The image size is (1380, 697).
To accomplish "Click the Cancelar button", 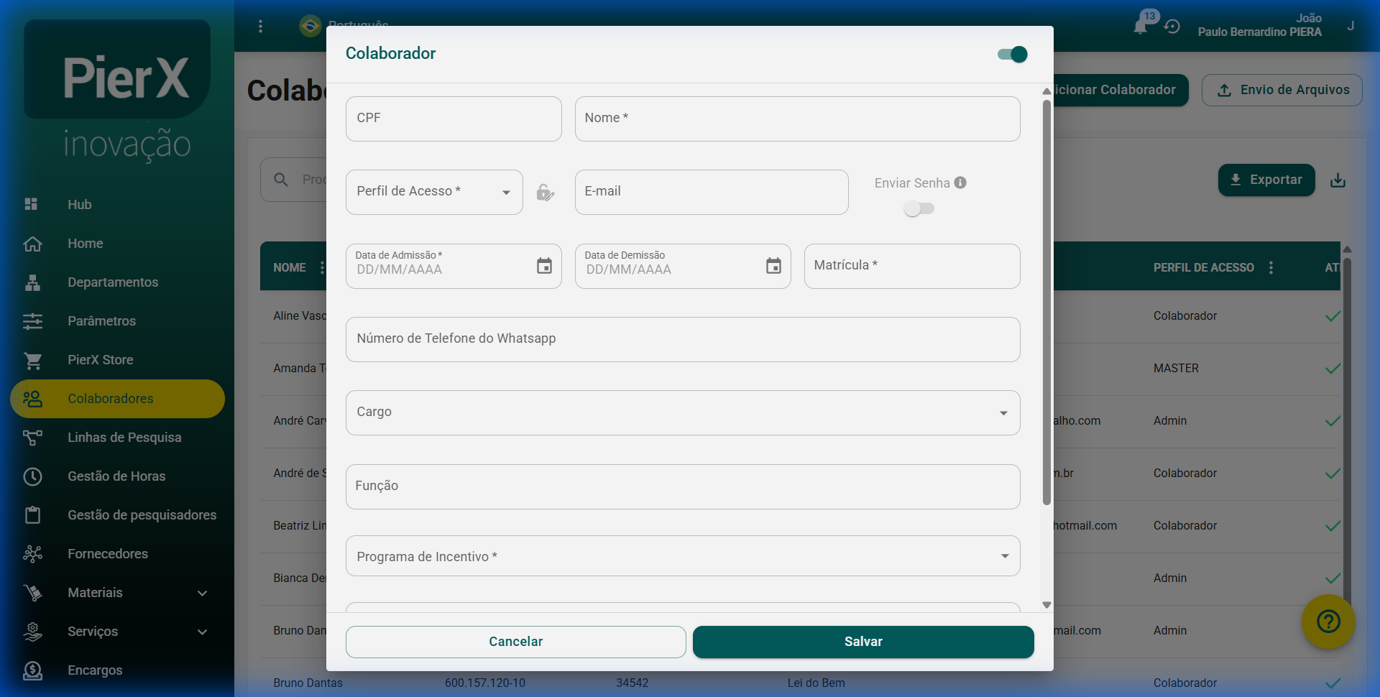I will point(515,642).
